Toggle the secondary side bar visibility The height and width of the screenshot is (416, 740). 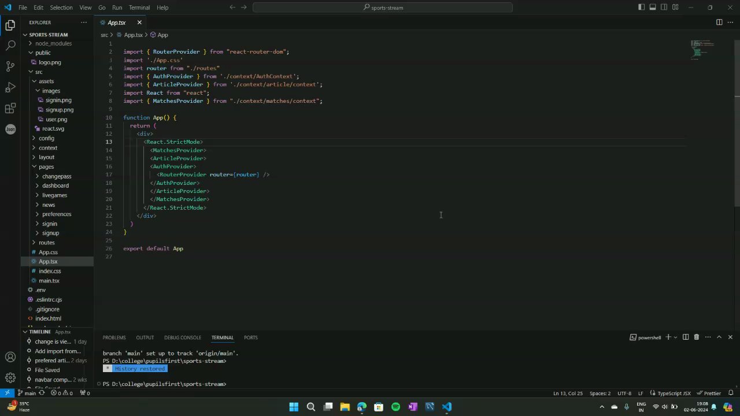click(664, 8)
